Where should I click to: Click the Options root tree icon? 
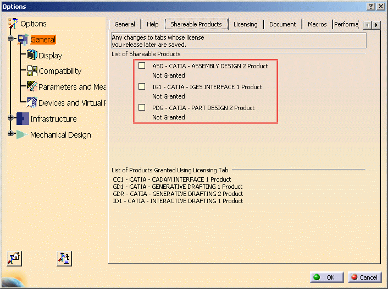(x=13, y=24)
